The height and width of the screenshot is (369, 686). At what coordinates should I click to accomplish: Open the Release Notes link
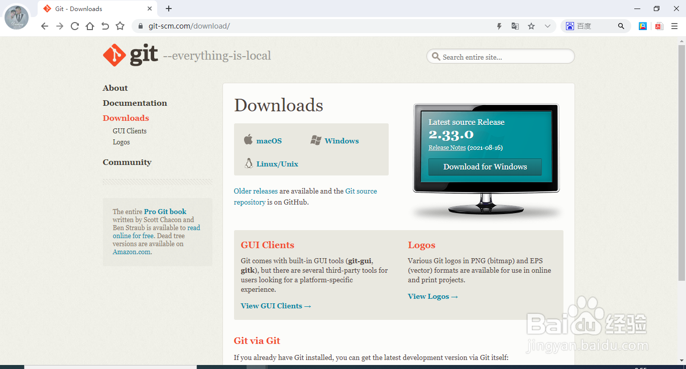point(446,147)
